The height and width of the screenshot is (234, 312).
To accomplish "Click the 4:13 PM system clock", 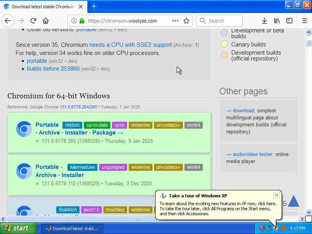I will [297, 228].
